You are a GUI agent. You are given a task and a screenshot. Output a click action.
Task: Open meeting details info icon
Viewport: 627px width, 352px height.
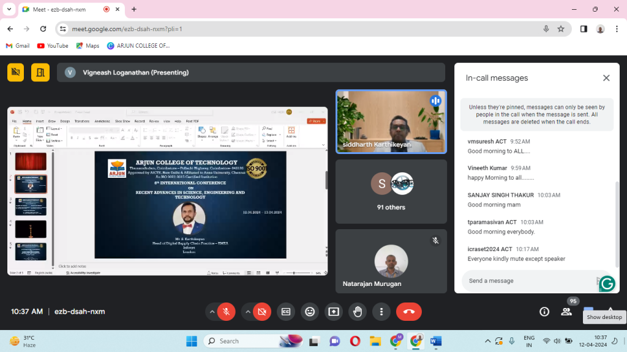tap(544, 312)
